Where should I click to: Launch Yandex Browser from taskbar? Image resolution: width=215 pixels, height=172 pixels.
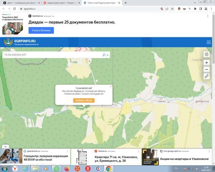pos(15,169)
